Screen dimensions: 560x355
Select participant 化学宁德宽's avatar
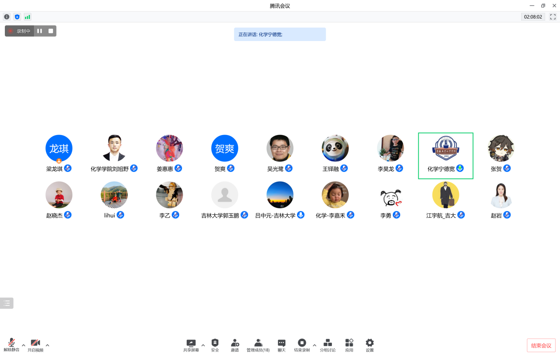tap(445, 149)
